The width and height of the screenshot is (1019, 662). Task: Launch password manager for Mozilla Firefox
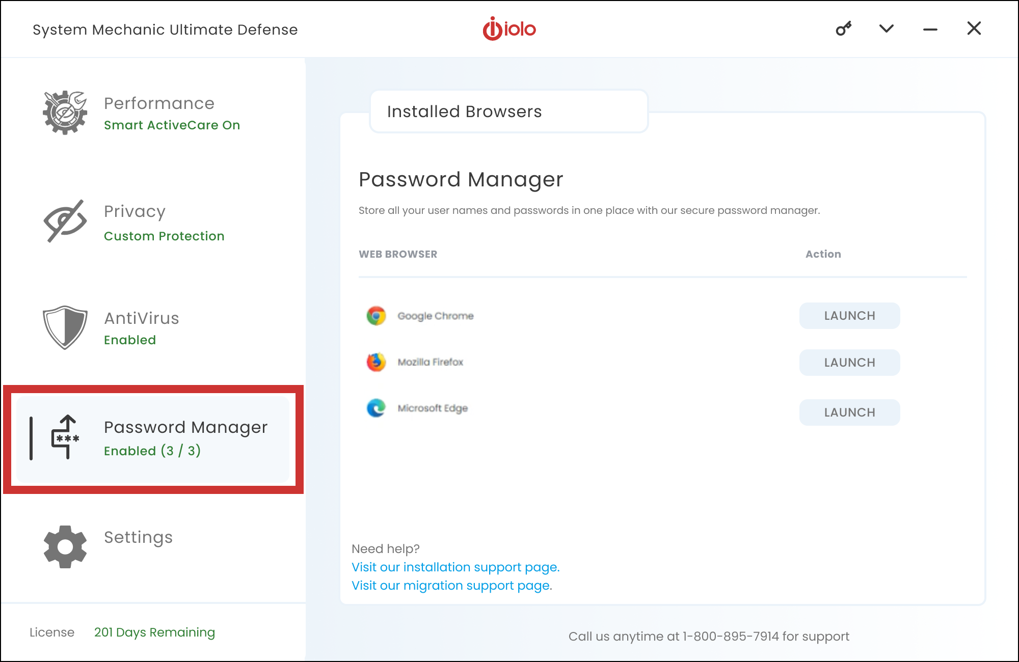coord(849,363)
